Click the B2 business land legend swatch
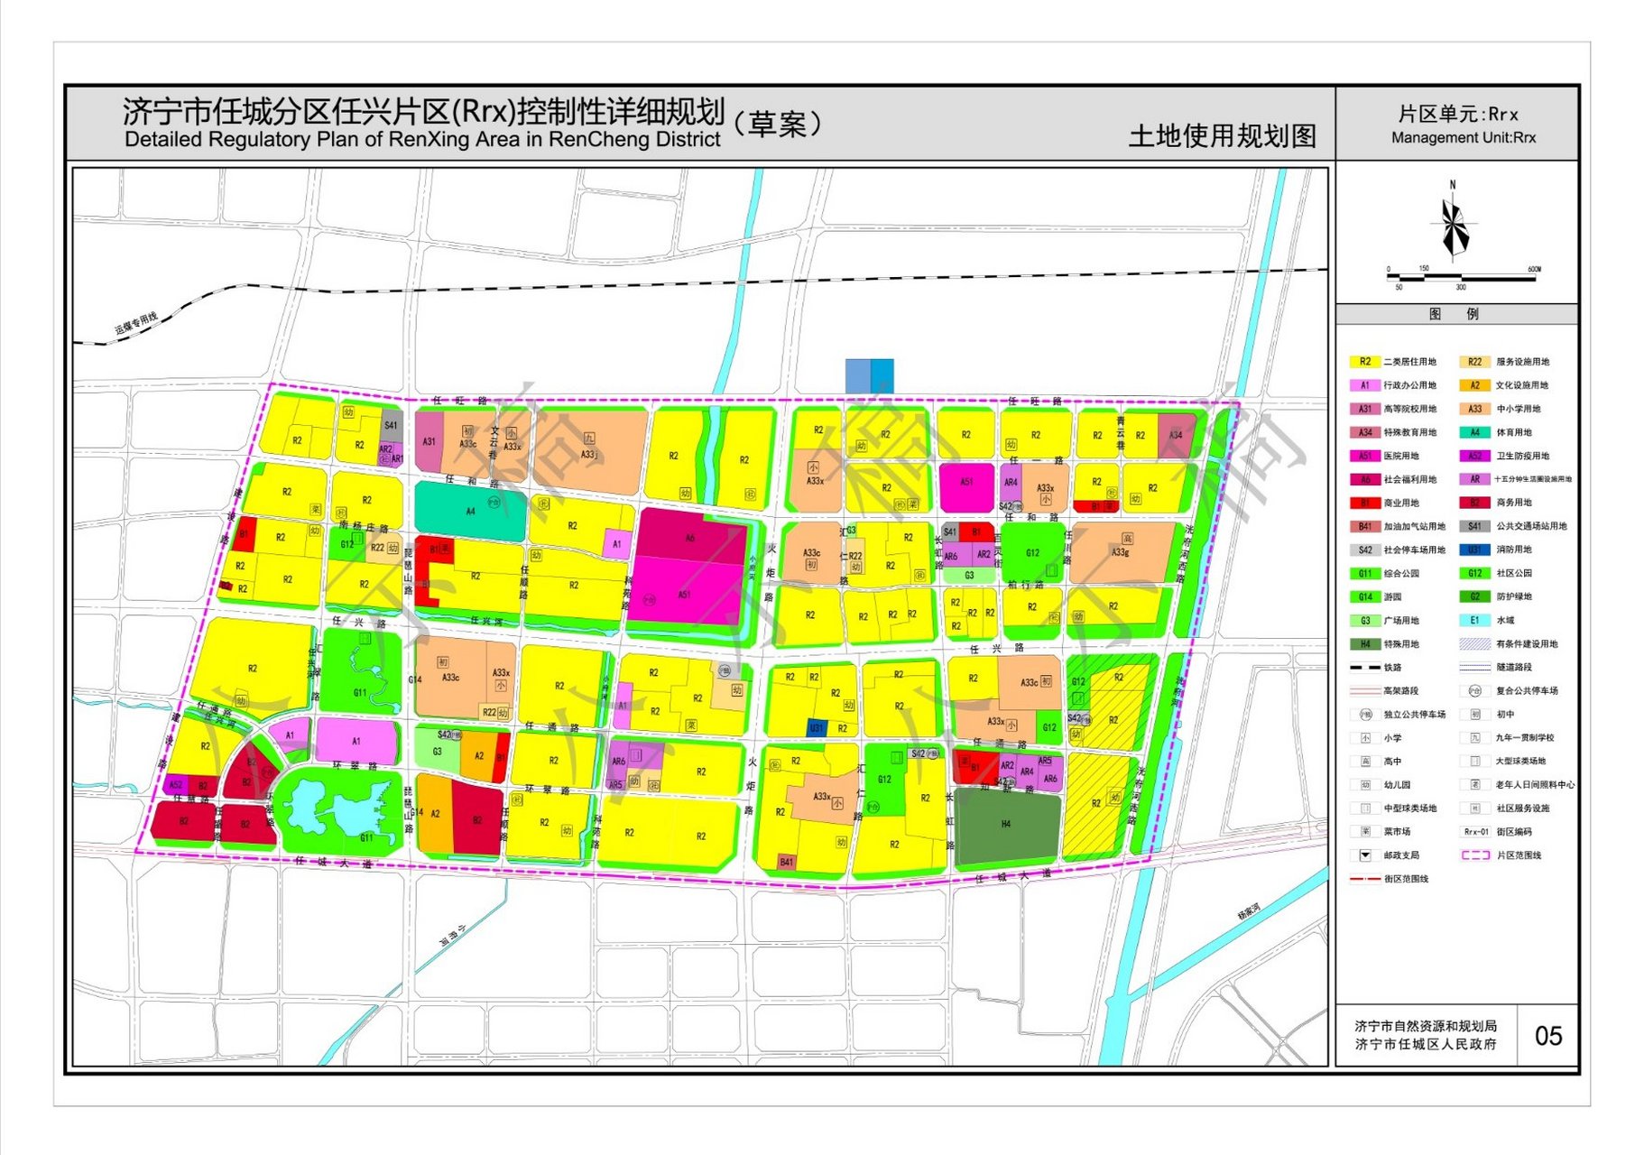The image size is (1644, 1155). pyautogui.click(x=1474, y=503)
